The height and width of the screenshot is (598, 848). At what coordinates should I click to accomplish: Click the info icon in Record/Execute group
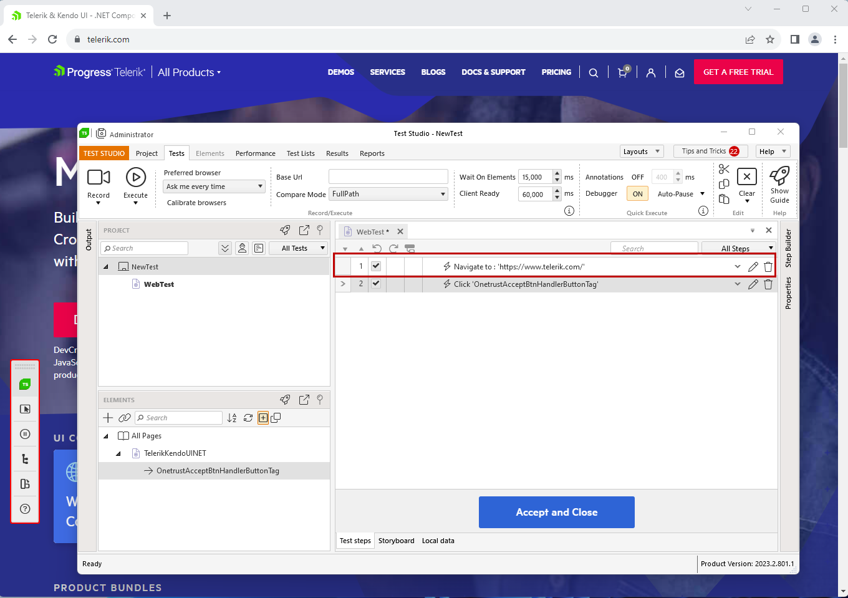click(x=569, y=211)
